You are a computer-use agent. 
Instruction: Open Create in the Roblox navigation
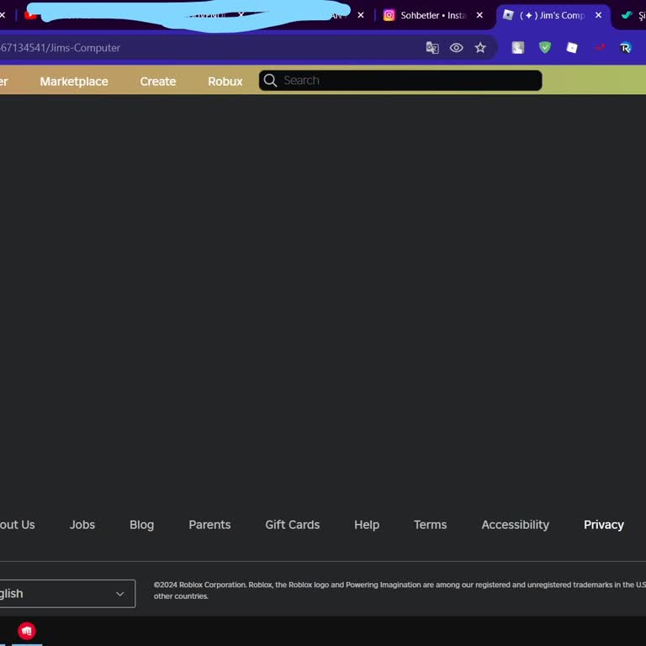pyautogui.click(x=158, y=82)
